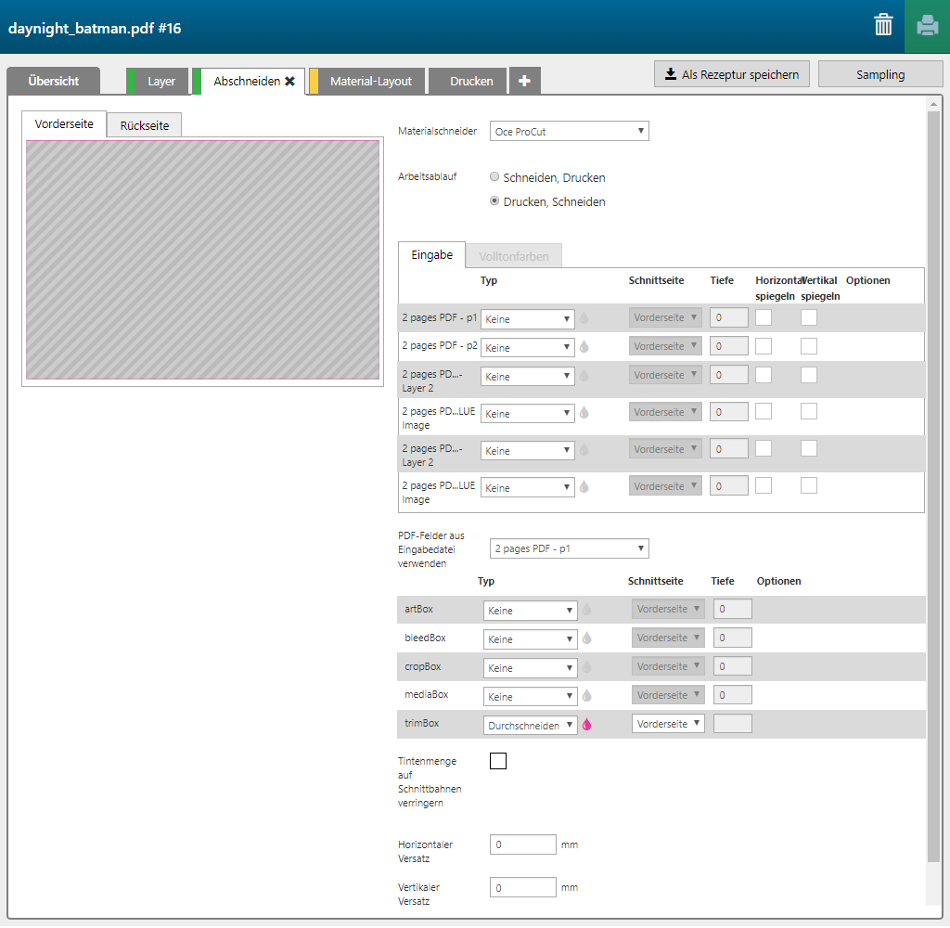Click Als Rezeptur speichern button
This screenshot has width=950, height=928.
click(x=732, y=74)
